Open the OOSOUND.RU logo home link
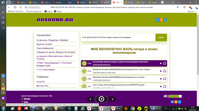The image size is (199, 111). click(x=55, y=20)
